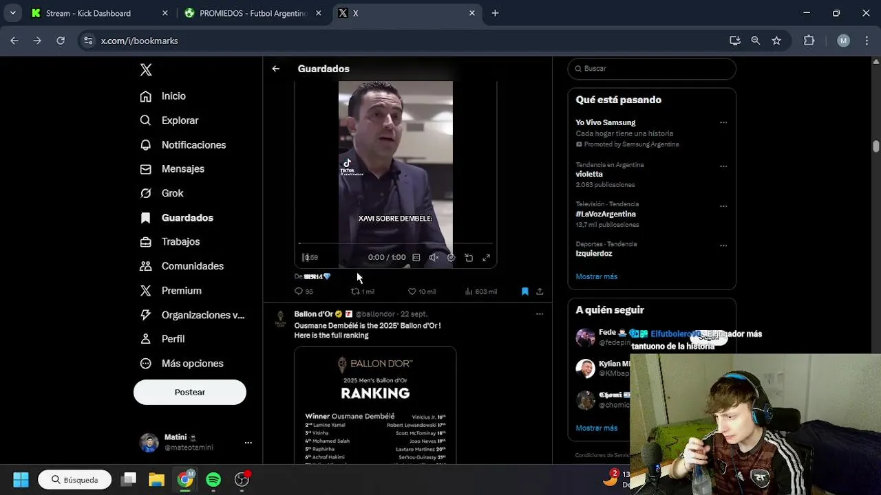Open Comunidades in the sidebar
The width and height of the screenshot is (881, 495).
[182, 266]
